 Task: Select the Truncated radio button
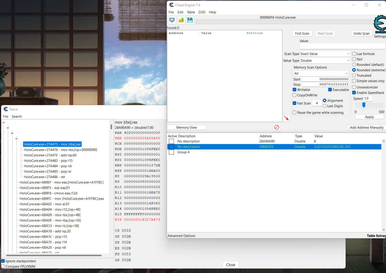(x=354, y=75)
